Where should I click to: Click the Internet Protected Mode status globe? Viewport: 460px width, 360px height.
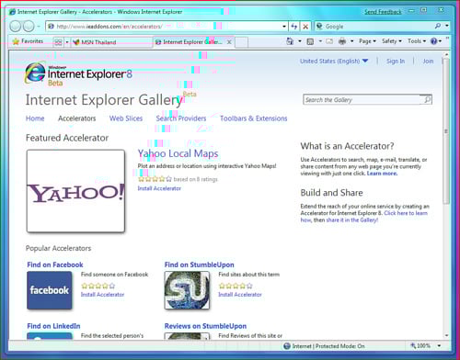tap(287, 346)
